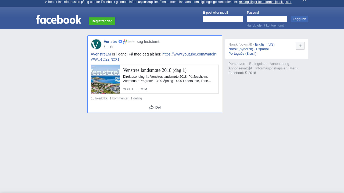Open the 6 t post timestamp

coord(105,47)
